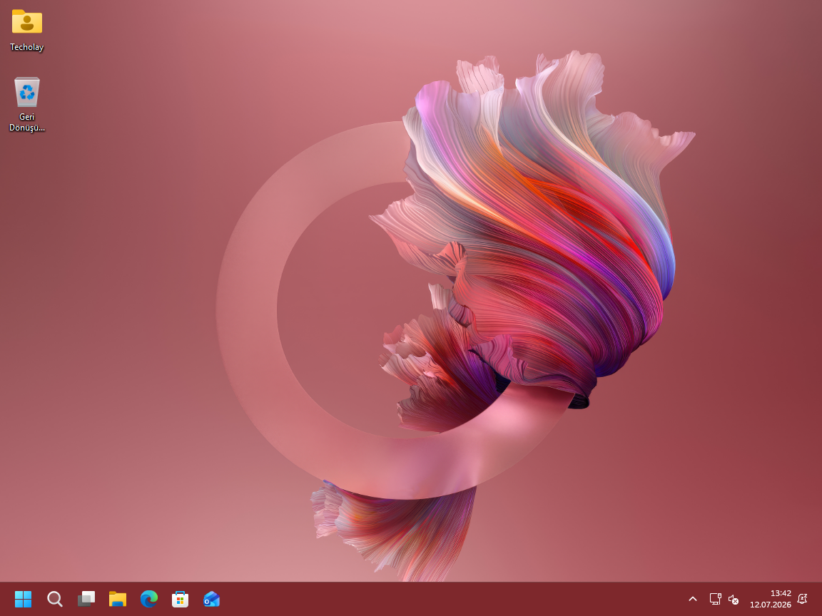Open the clock and date 12.07.2026
The height and width of the screenshot is (616, 822).
[x=770, y=599]
